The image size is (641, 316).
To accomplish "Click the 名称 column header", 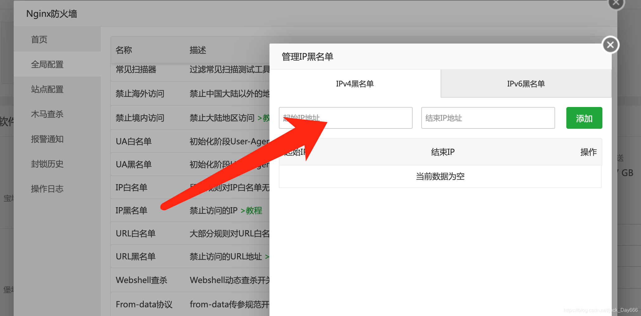I will click(x=124, y=50).
